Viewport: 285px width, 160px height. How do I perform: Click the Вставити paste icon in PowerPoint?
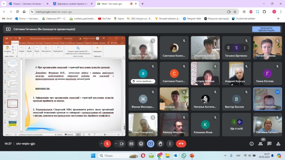click(x=8, y=49)
